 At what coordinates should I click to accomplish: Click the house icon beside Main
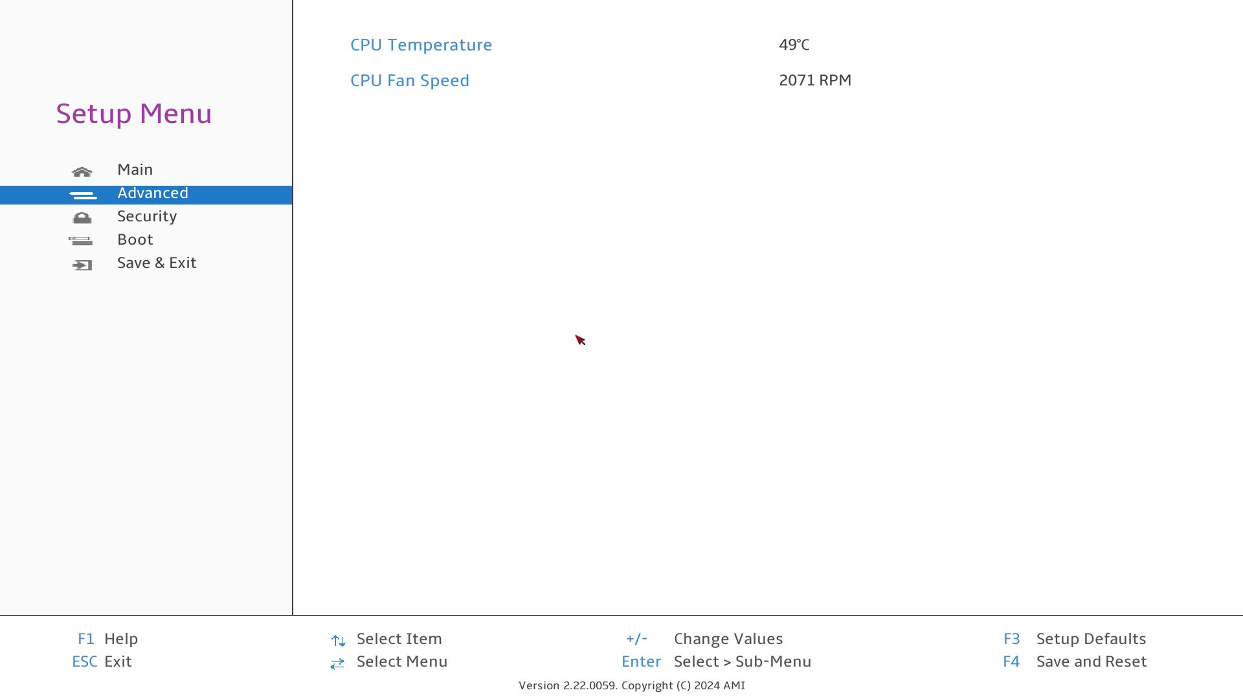point(82,172)
